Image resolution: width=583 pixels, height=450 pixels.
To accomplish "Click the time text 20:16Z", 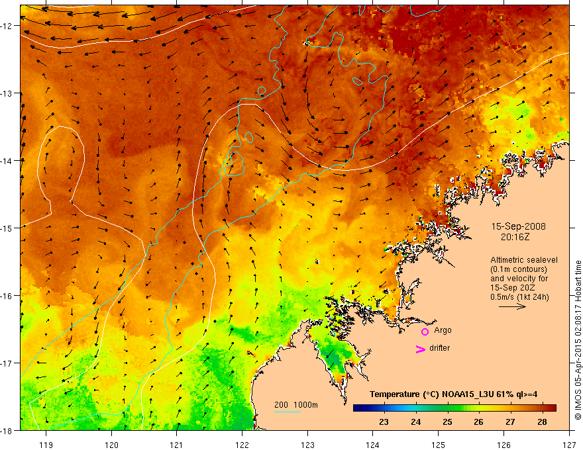I will tap(515, 237).
